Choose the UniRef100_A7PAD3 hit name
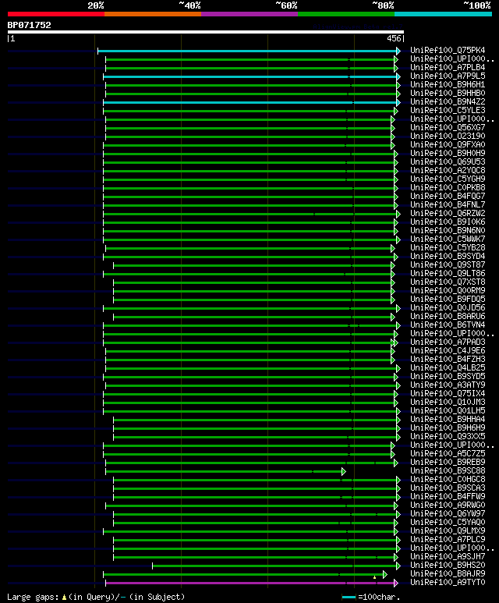Viewport: 499px width, 603px height. click(448, 342)
